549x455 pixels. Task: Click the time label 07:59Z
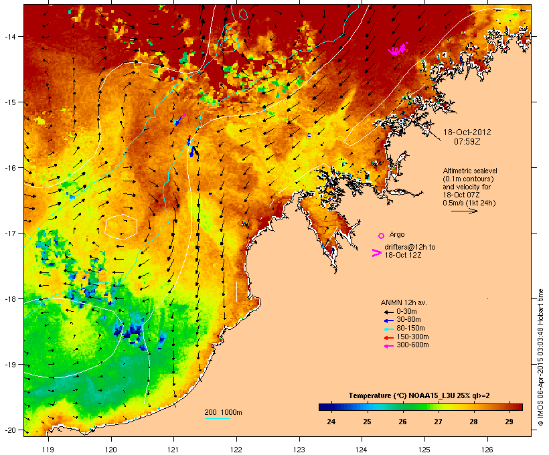click(x=467, y=142)
